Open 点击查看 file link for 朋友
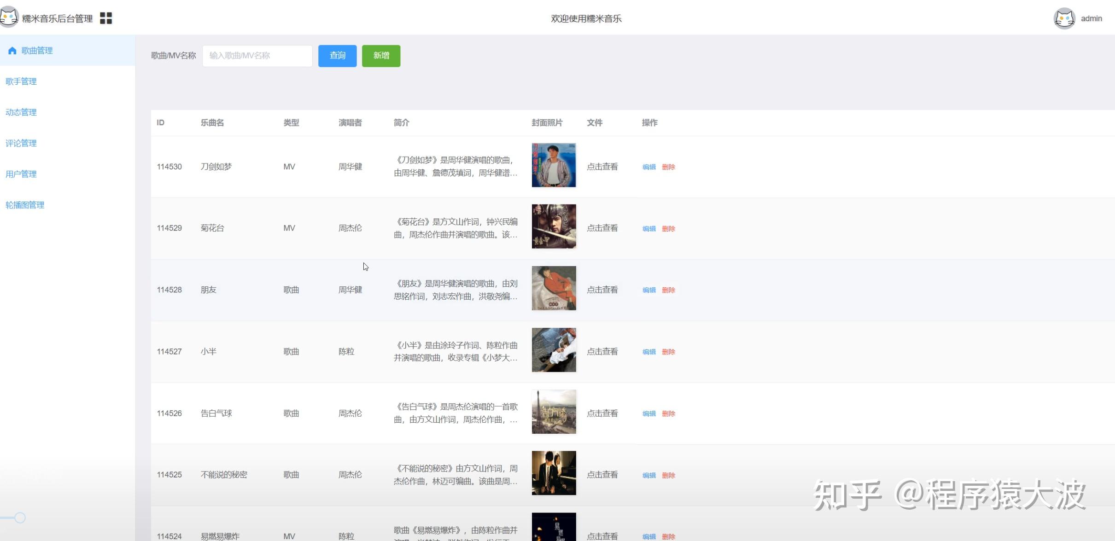The width and height of the screenshot is (1115, 541). [x=602, y=290]
